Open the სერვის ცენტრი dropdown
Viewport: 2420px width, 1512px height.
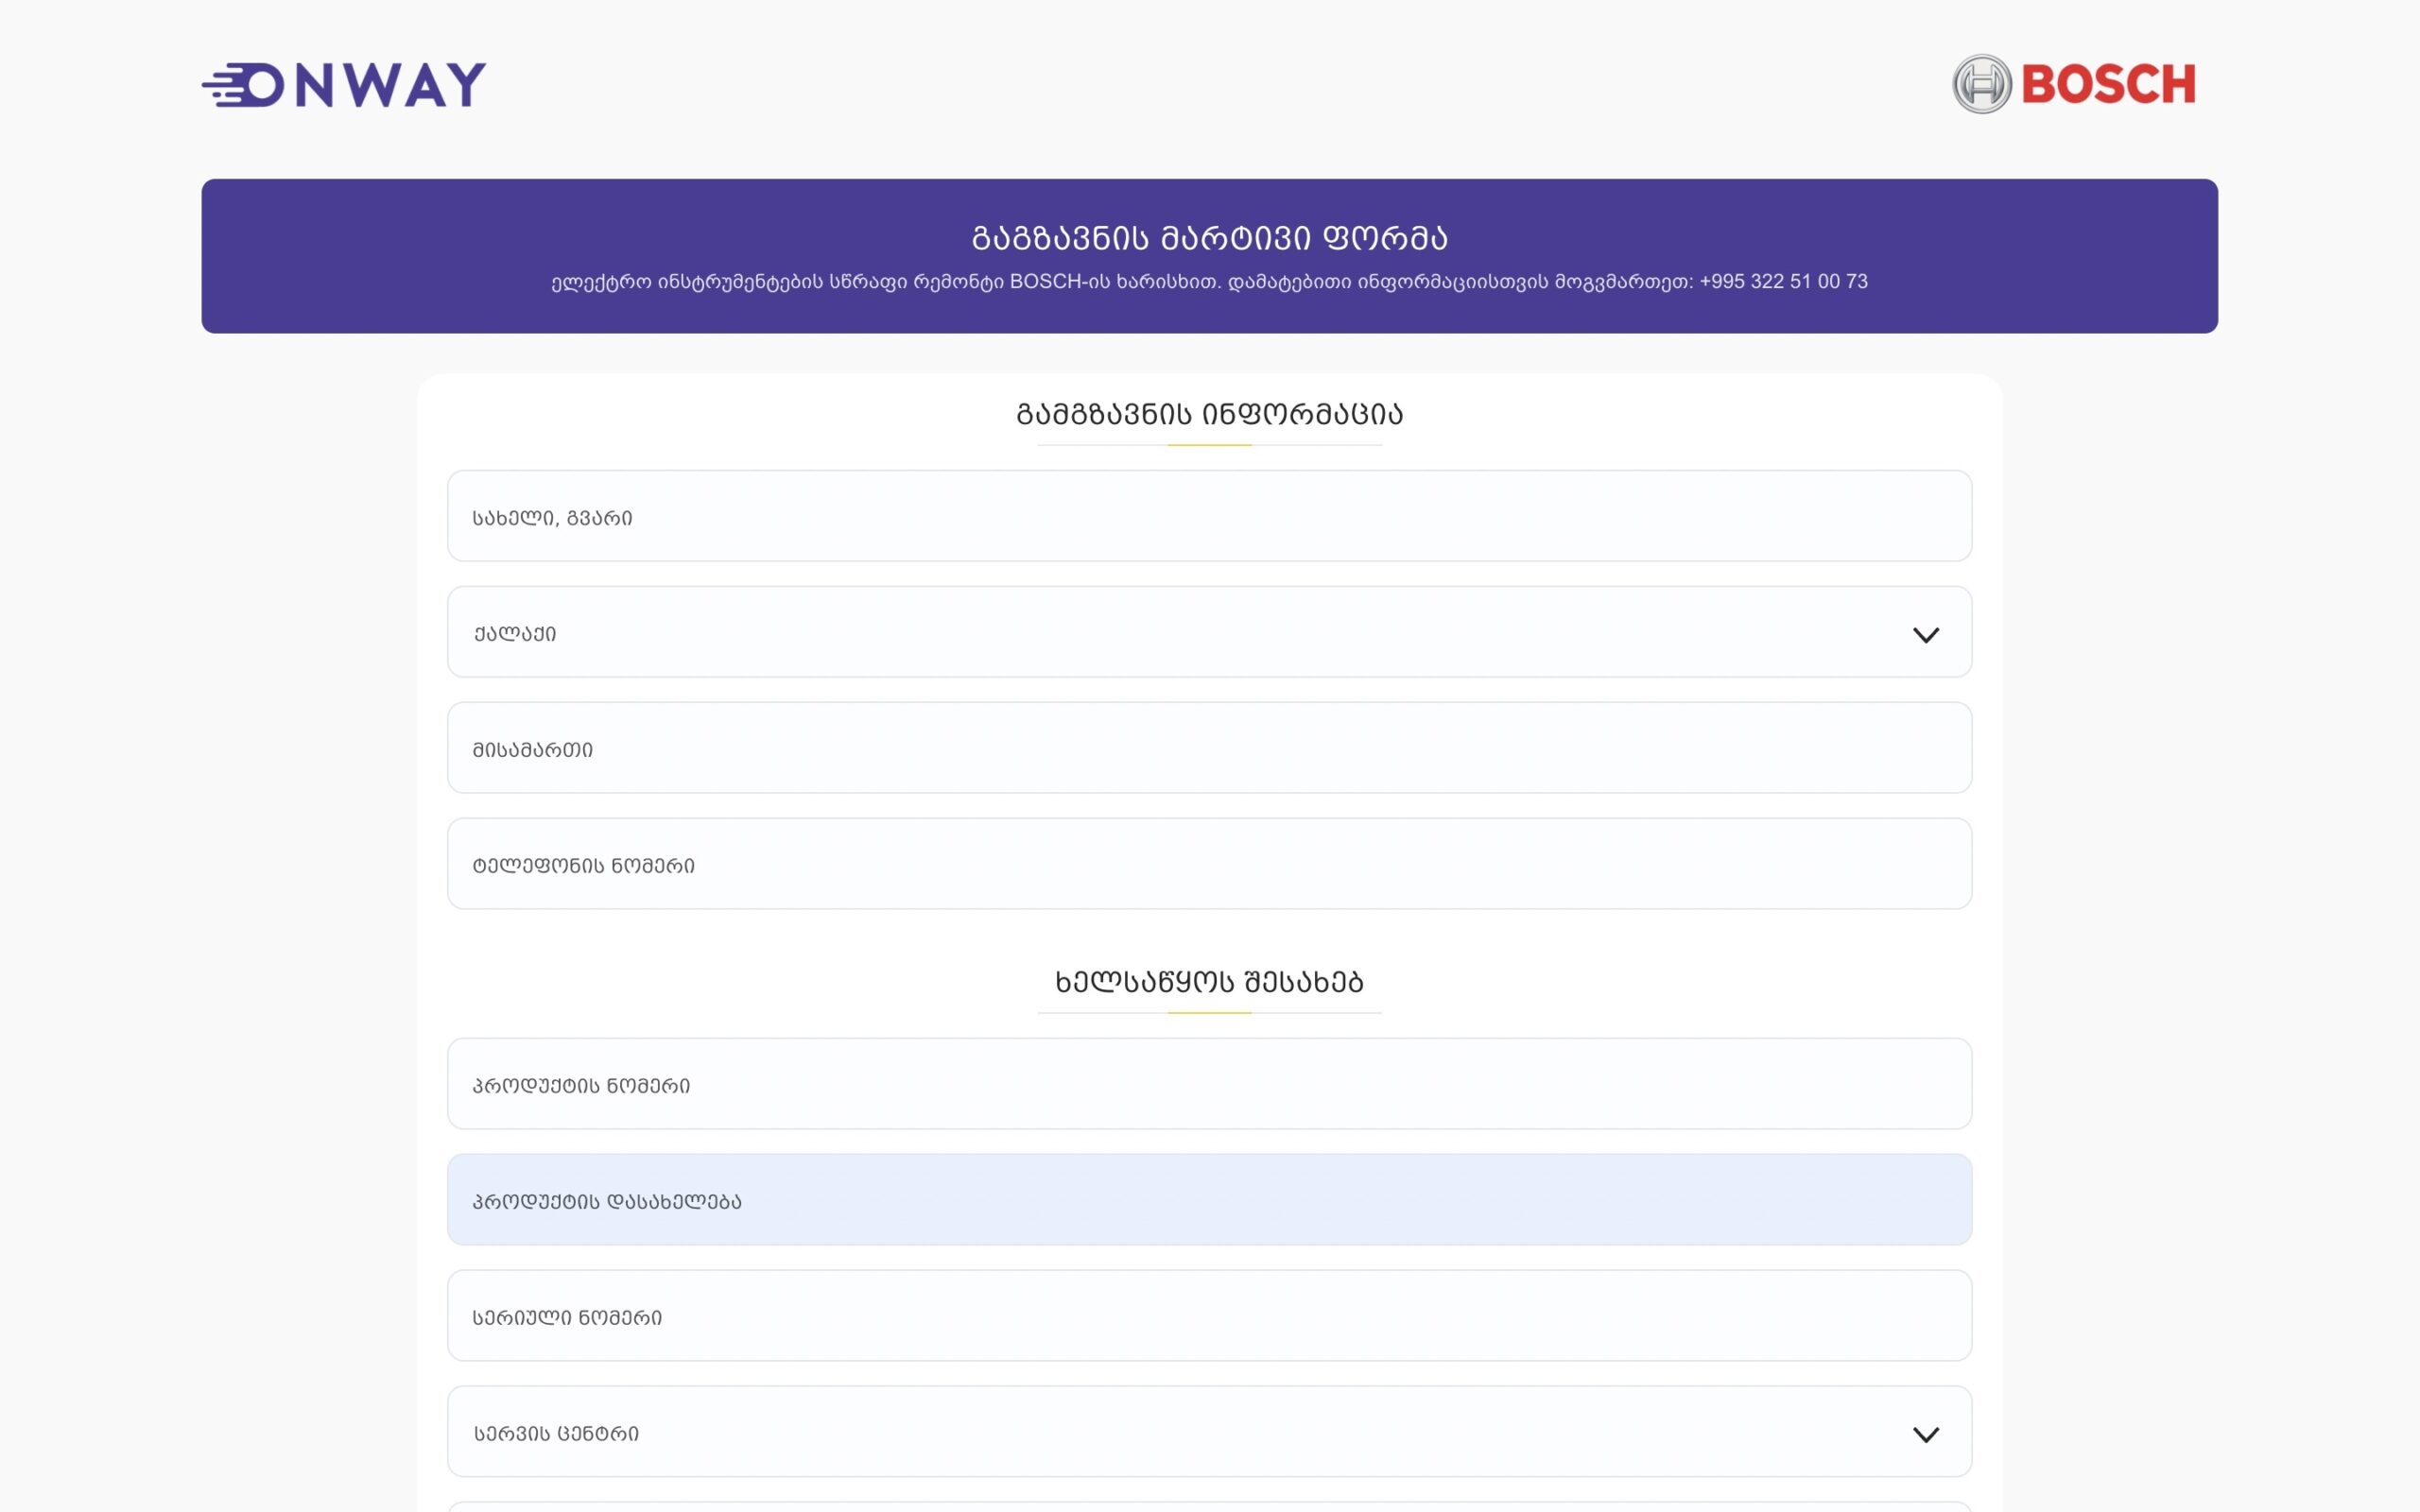pyautogui.click(x=1209, y=1432)
